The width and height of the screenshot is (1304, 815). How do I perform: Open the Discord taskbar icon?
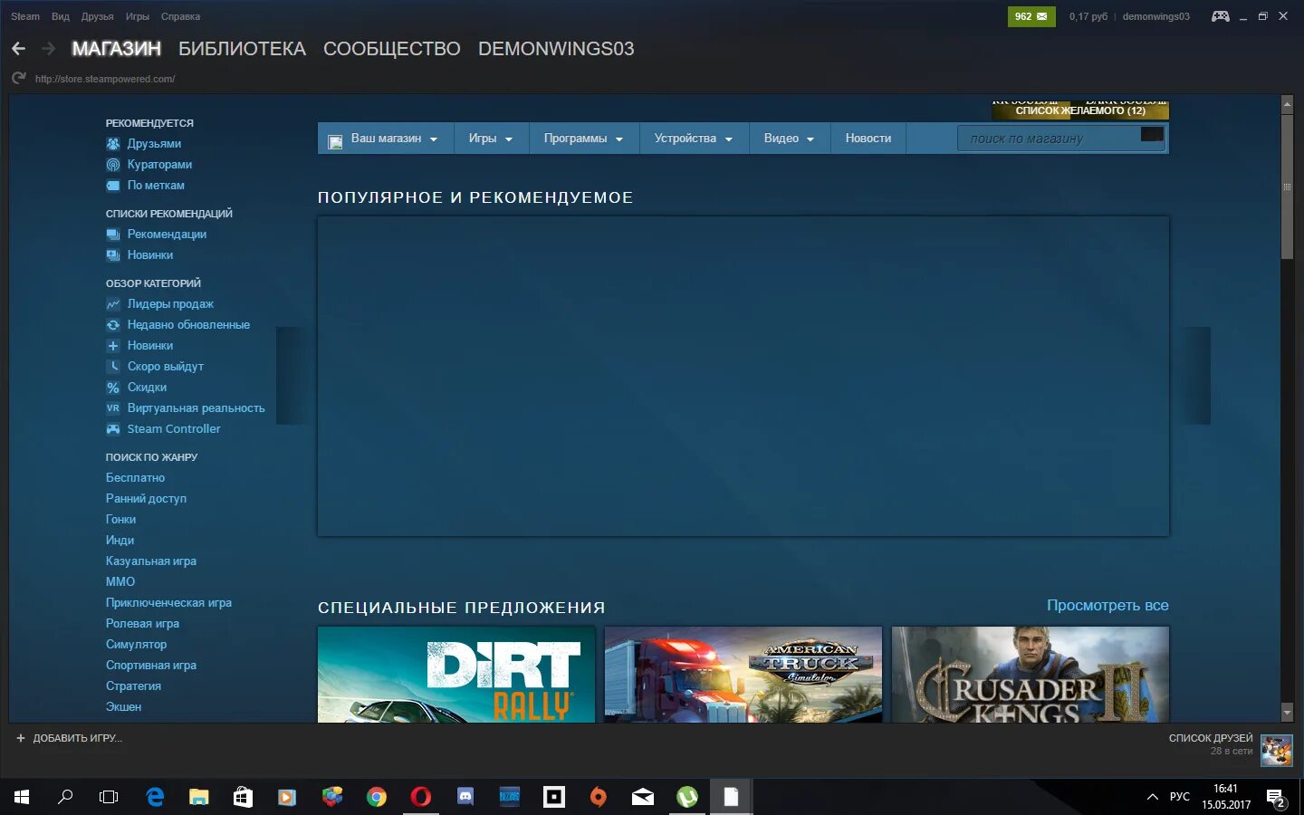[x=465, y=797]
